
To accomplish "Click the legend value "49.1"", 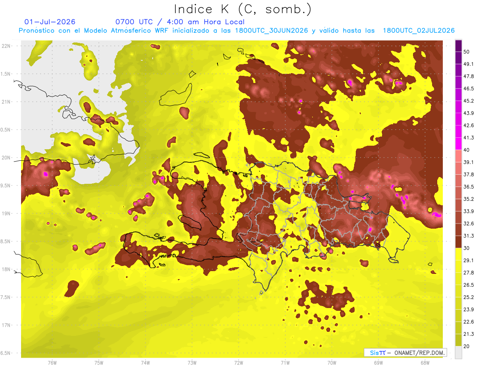I will click(x=469, y=64).
